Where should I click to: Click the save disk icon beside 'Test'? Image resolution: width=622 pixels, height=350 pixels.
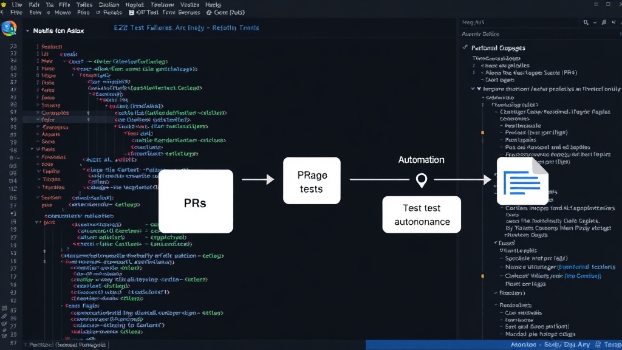coord(132,13)
